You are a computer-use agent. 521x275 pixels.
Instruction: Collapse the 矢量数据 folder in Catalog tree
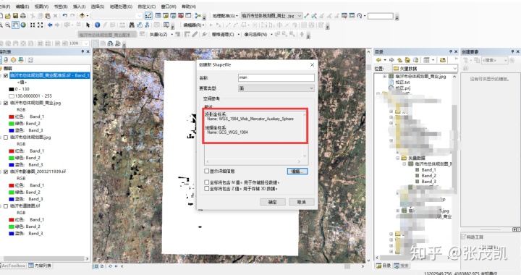click(x=398, y=158)
